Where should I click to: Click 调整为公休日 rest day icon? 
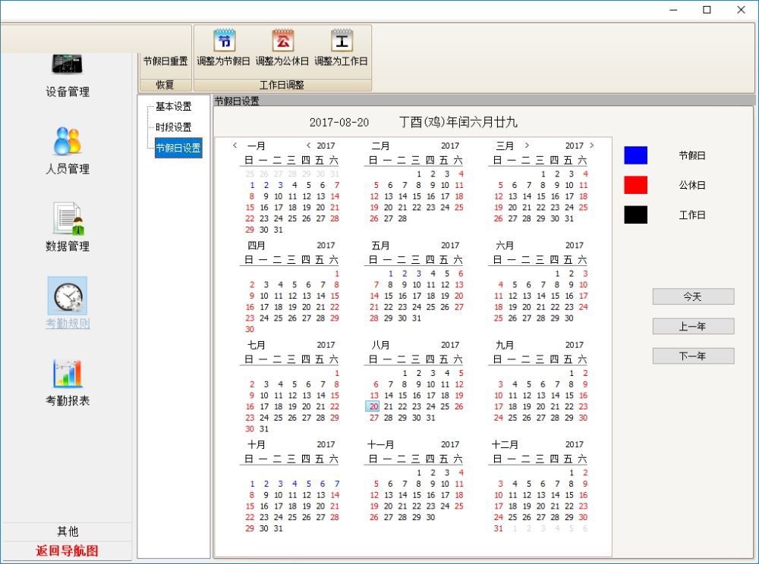282,40
